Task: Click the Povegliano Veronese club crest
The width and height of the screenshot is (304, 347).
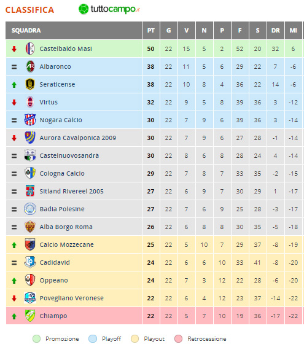Action: click(30, 298)
